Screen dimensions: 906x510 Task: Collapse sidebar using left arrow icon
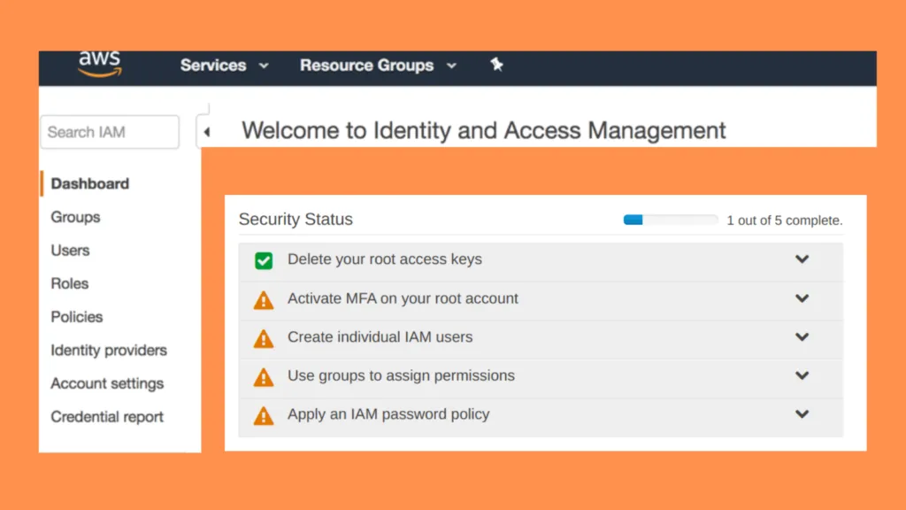tap(206, 132)
